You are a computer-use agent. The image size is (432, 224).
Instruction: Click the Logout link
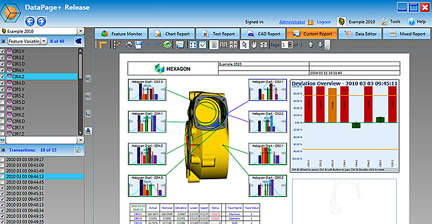pos(324,22)
